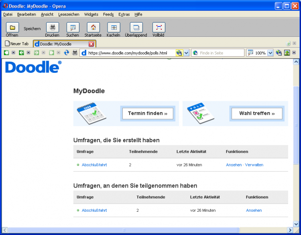Open the Extras menu

pos(124,14)
